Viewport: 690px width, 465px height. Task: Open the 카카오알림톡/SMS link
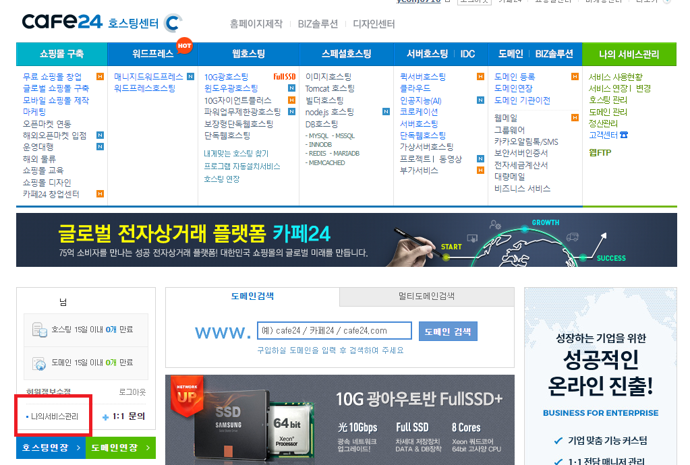[526, 142]
